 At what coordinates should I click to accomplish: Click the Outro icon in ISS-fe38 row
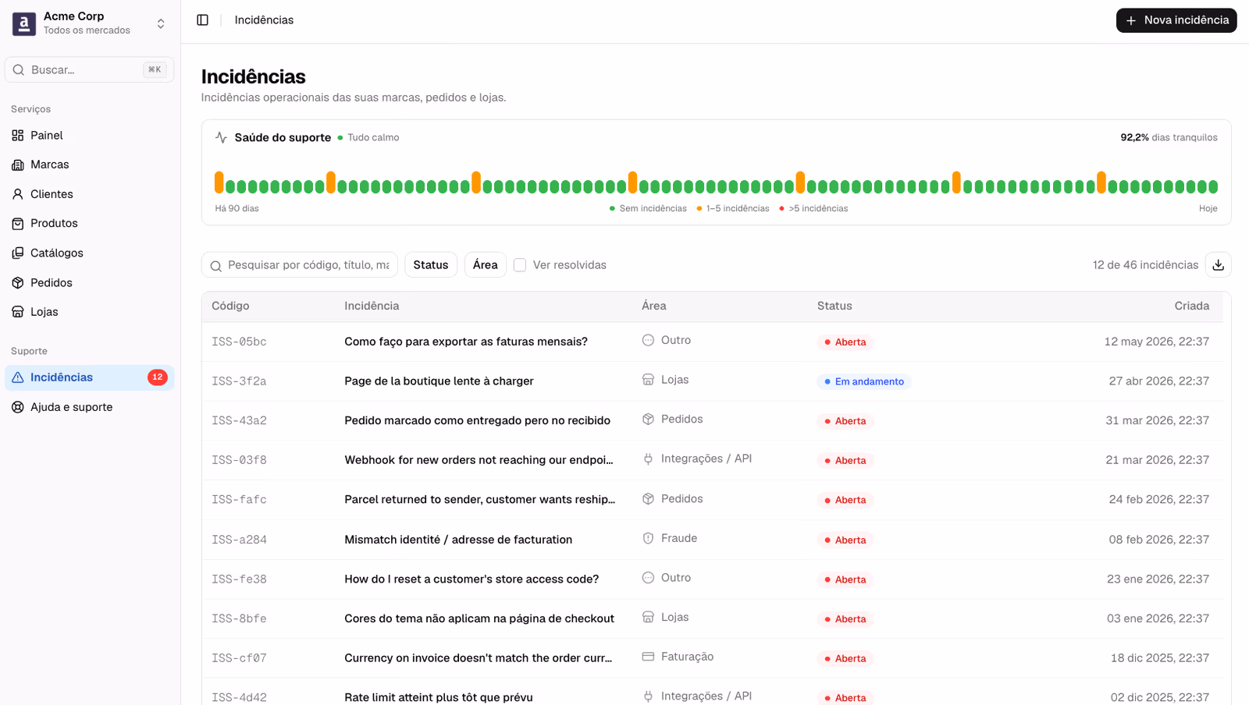pyautogui.click(x=648, y=578)
